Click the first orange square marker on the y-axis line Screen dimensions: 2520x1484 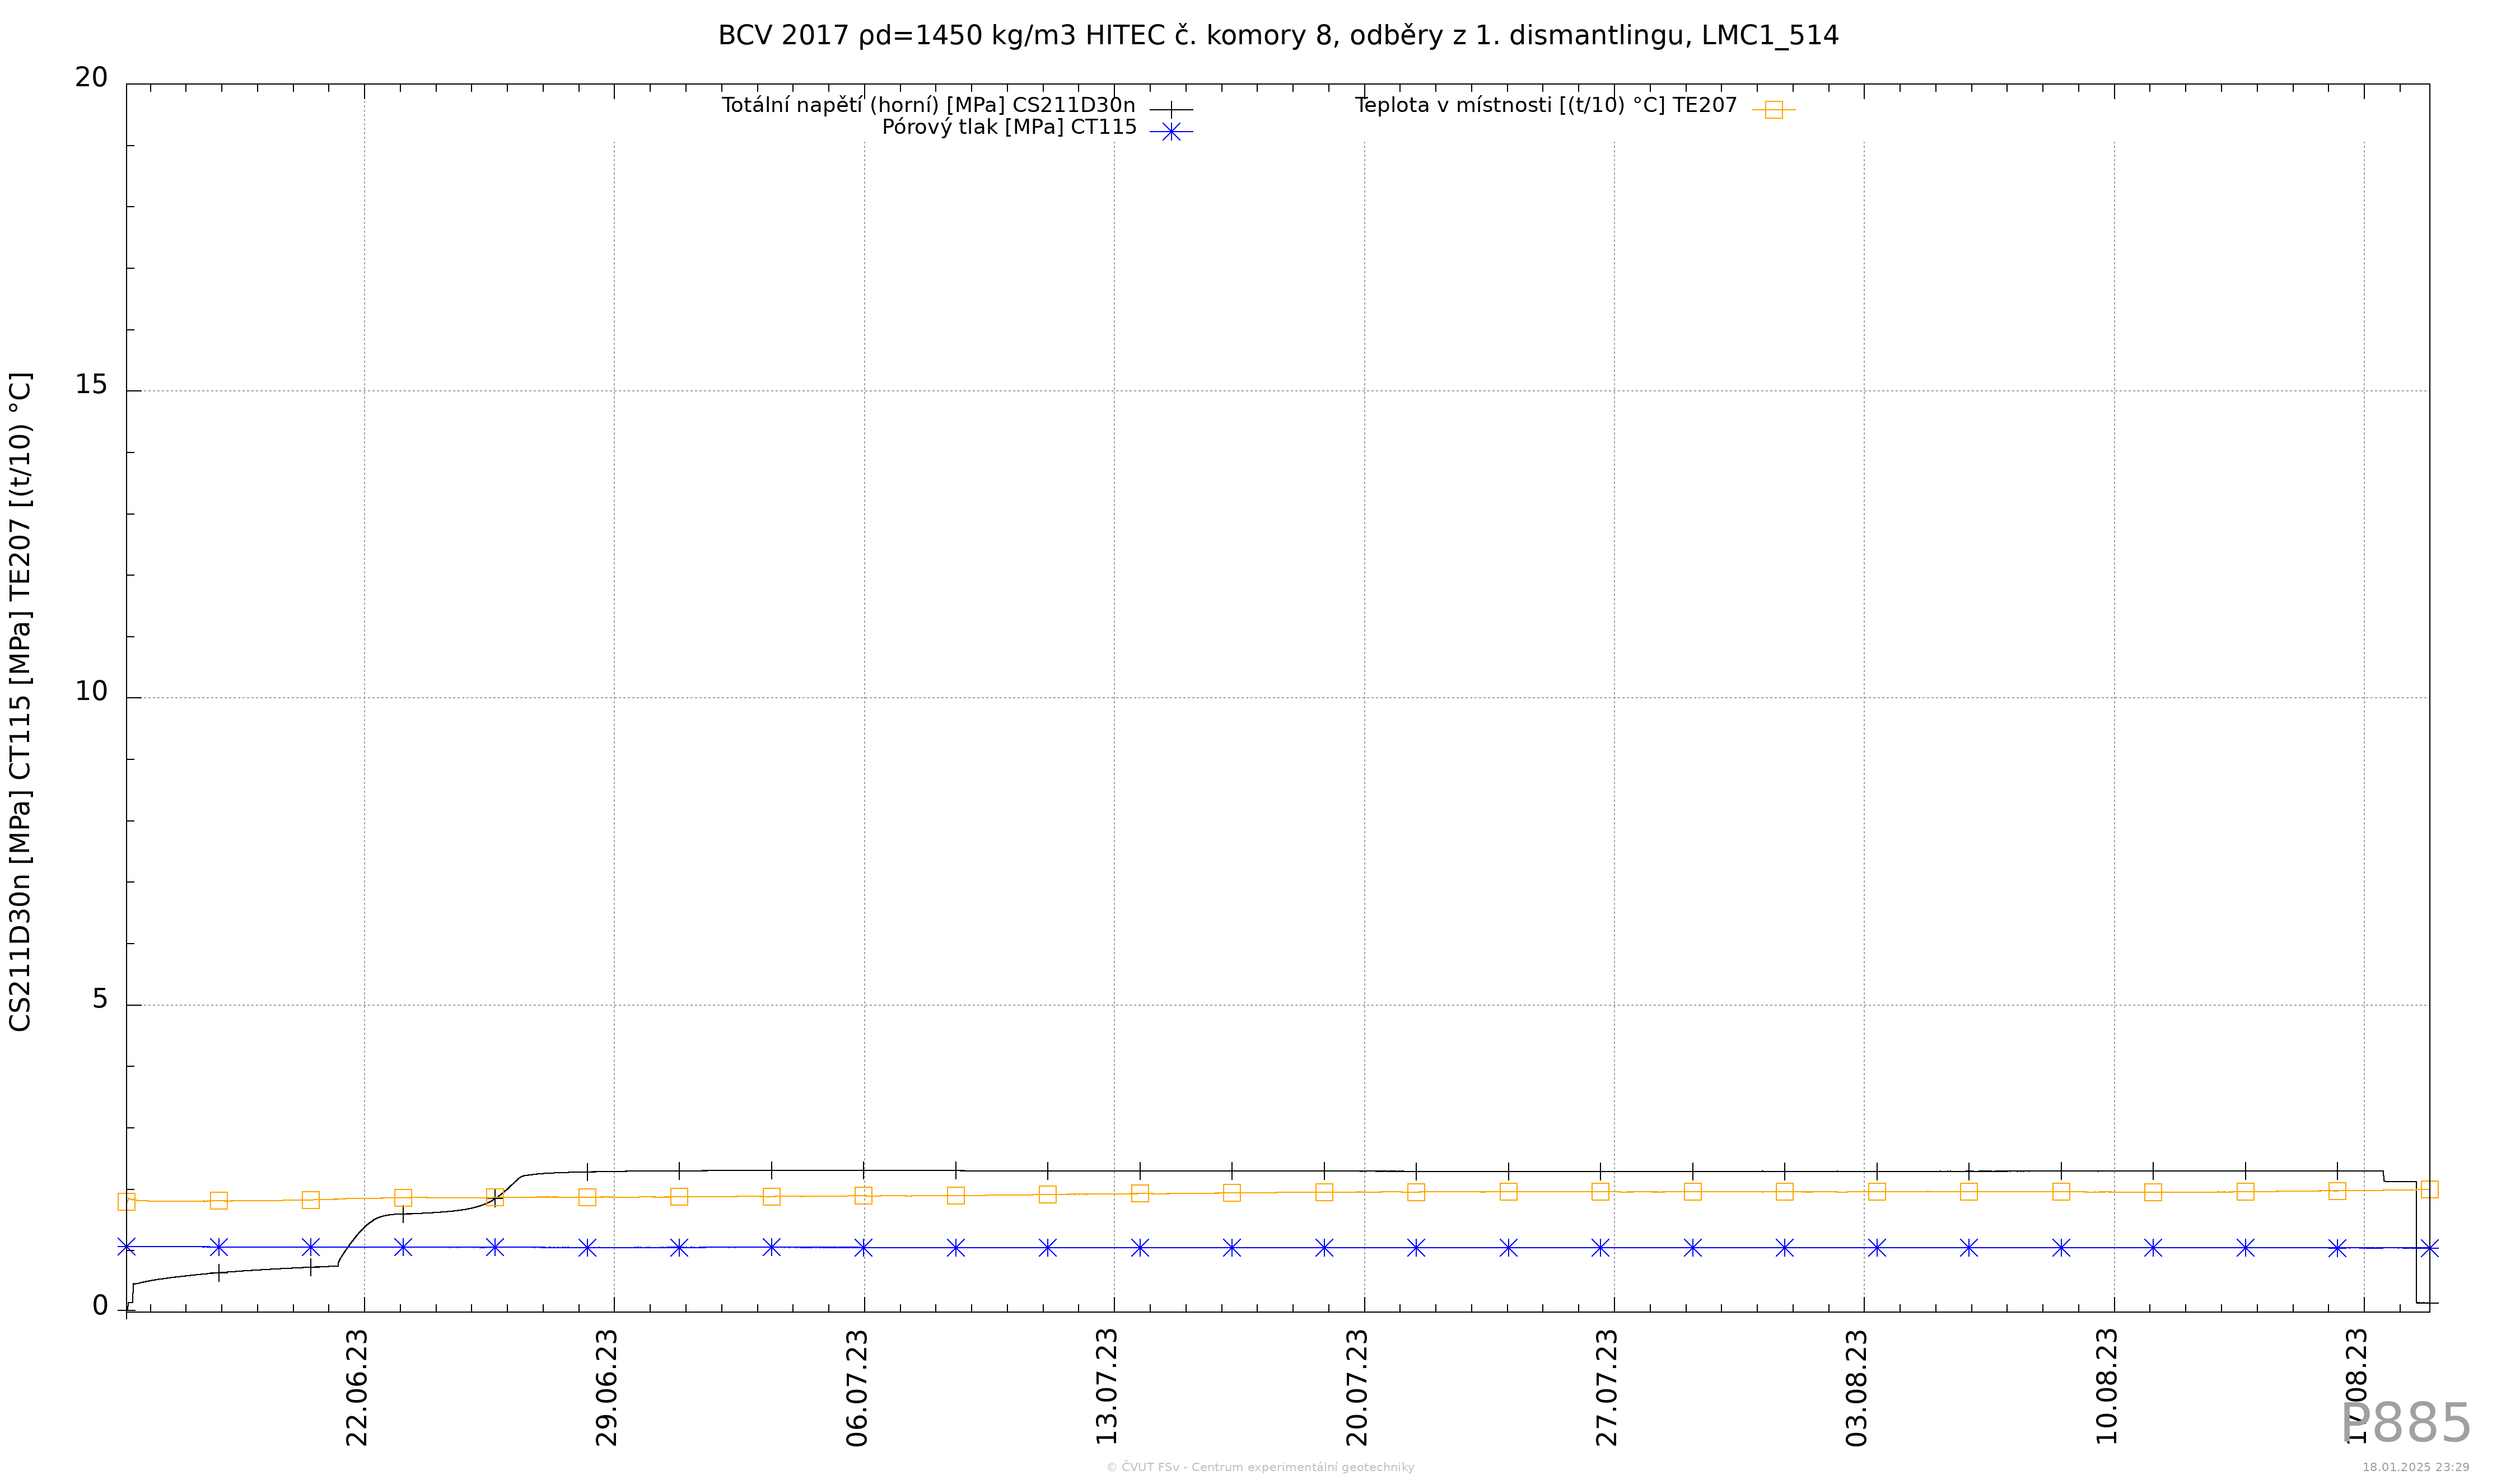126,1202
